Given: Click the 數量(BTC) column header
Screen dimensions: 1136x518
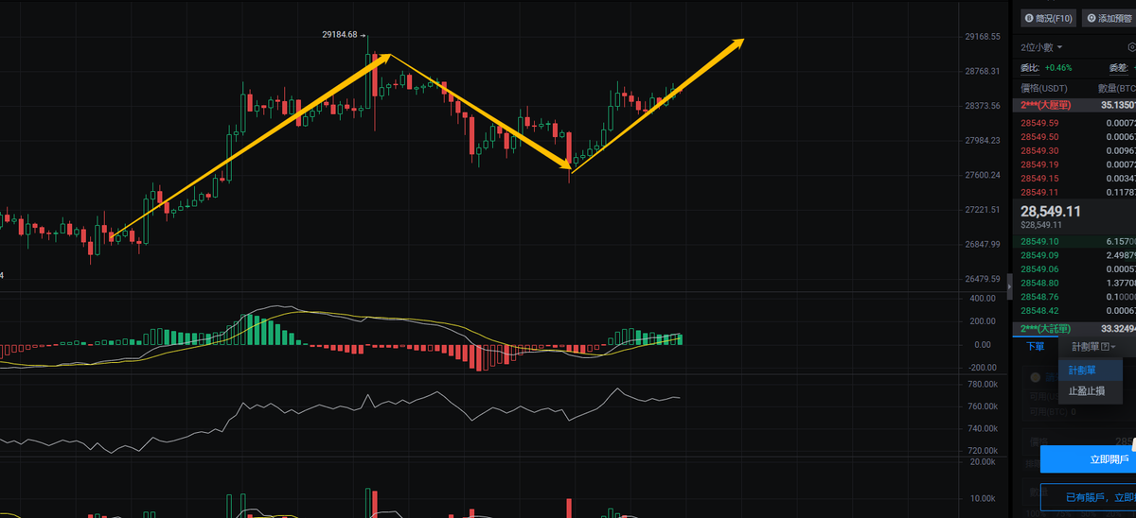Looking at the screenshot, I should [1116, 88].
